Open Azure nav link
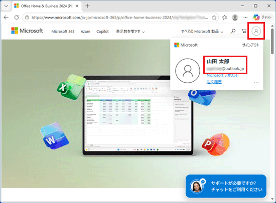Screen dimensions: 276x203 click(x=85, y=32)
